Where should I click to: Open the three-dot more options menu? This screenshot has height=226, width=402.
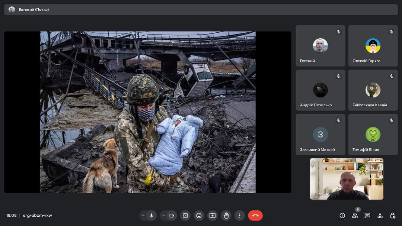[x=240, y=216]
